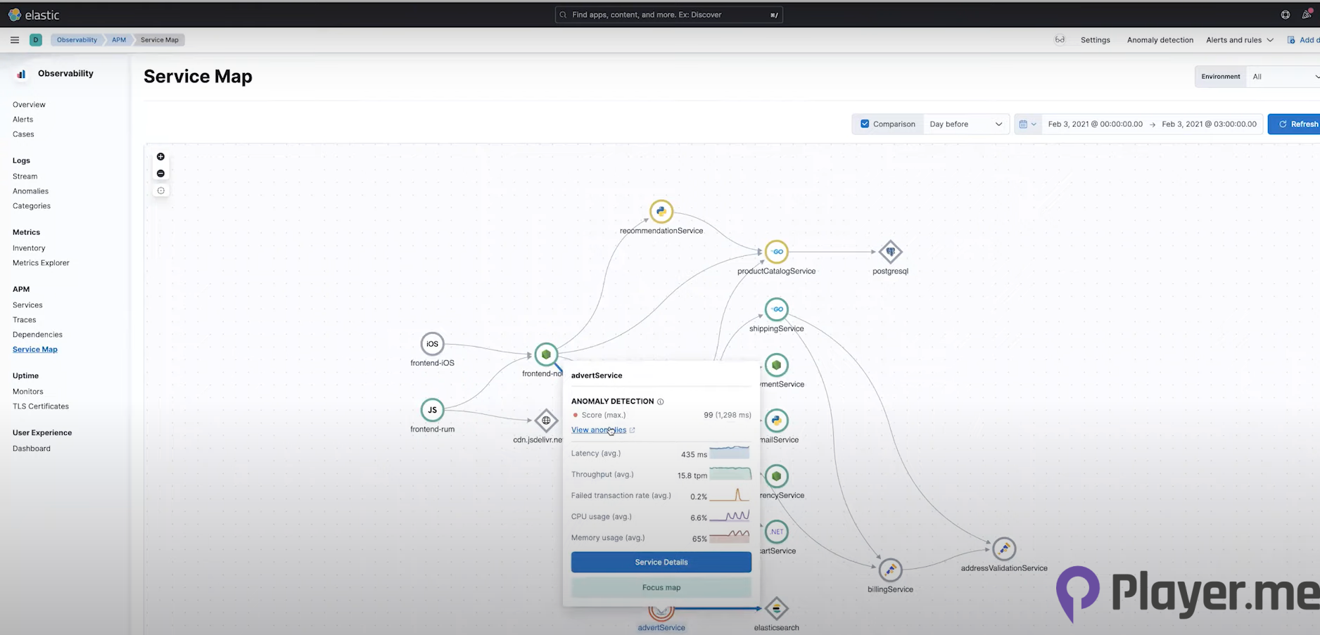Open Dependencies in the APM sidebar
The width and height of the screenshot is (1320, 635).
(x=37, y=335)
